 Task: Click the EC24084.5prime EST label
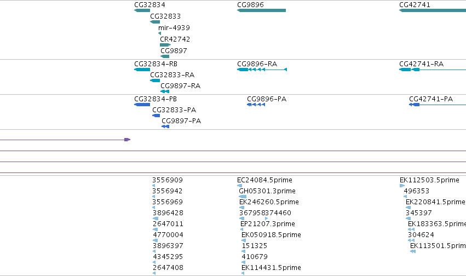[264, 180]
